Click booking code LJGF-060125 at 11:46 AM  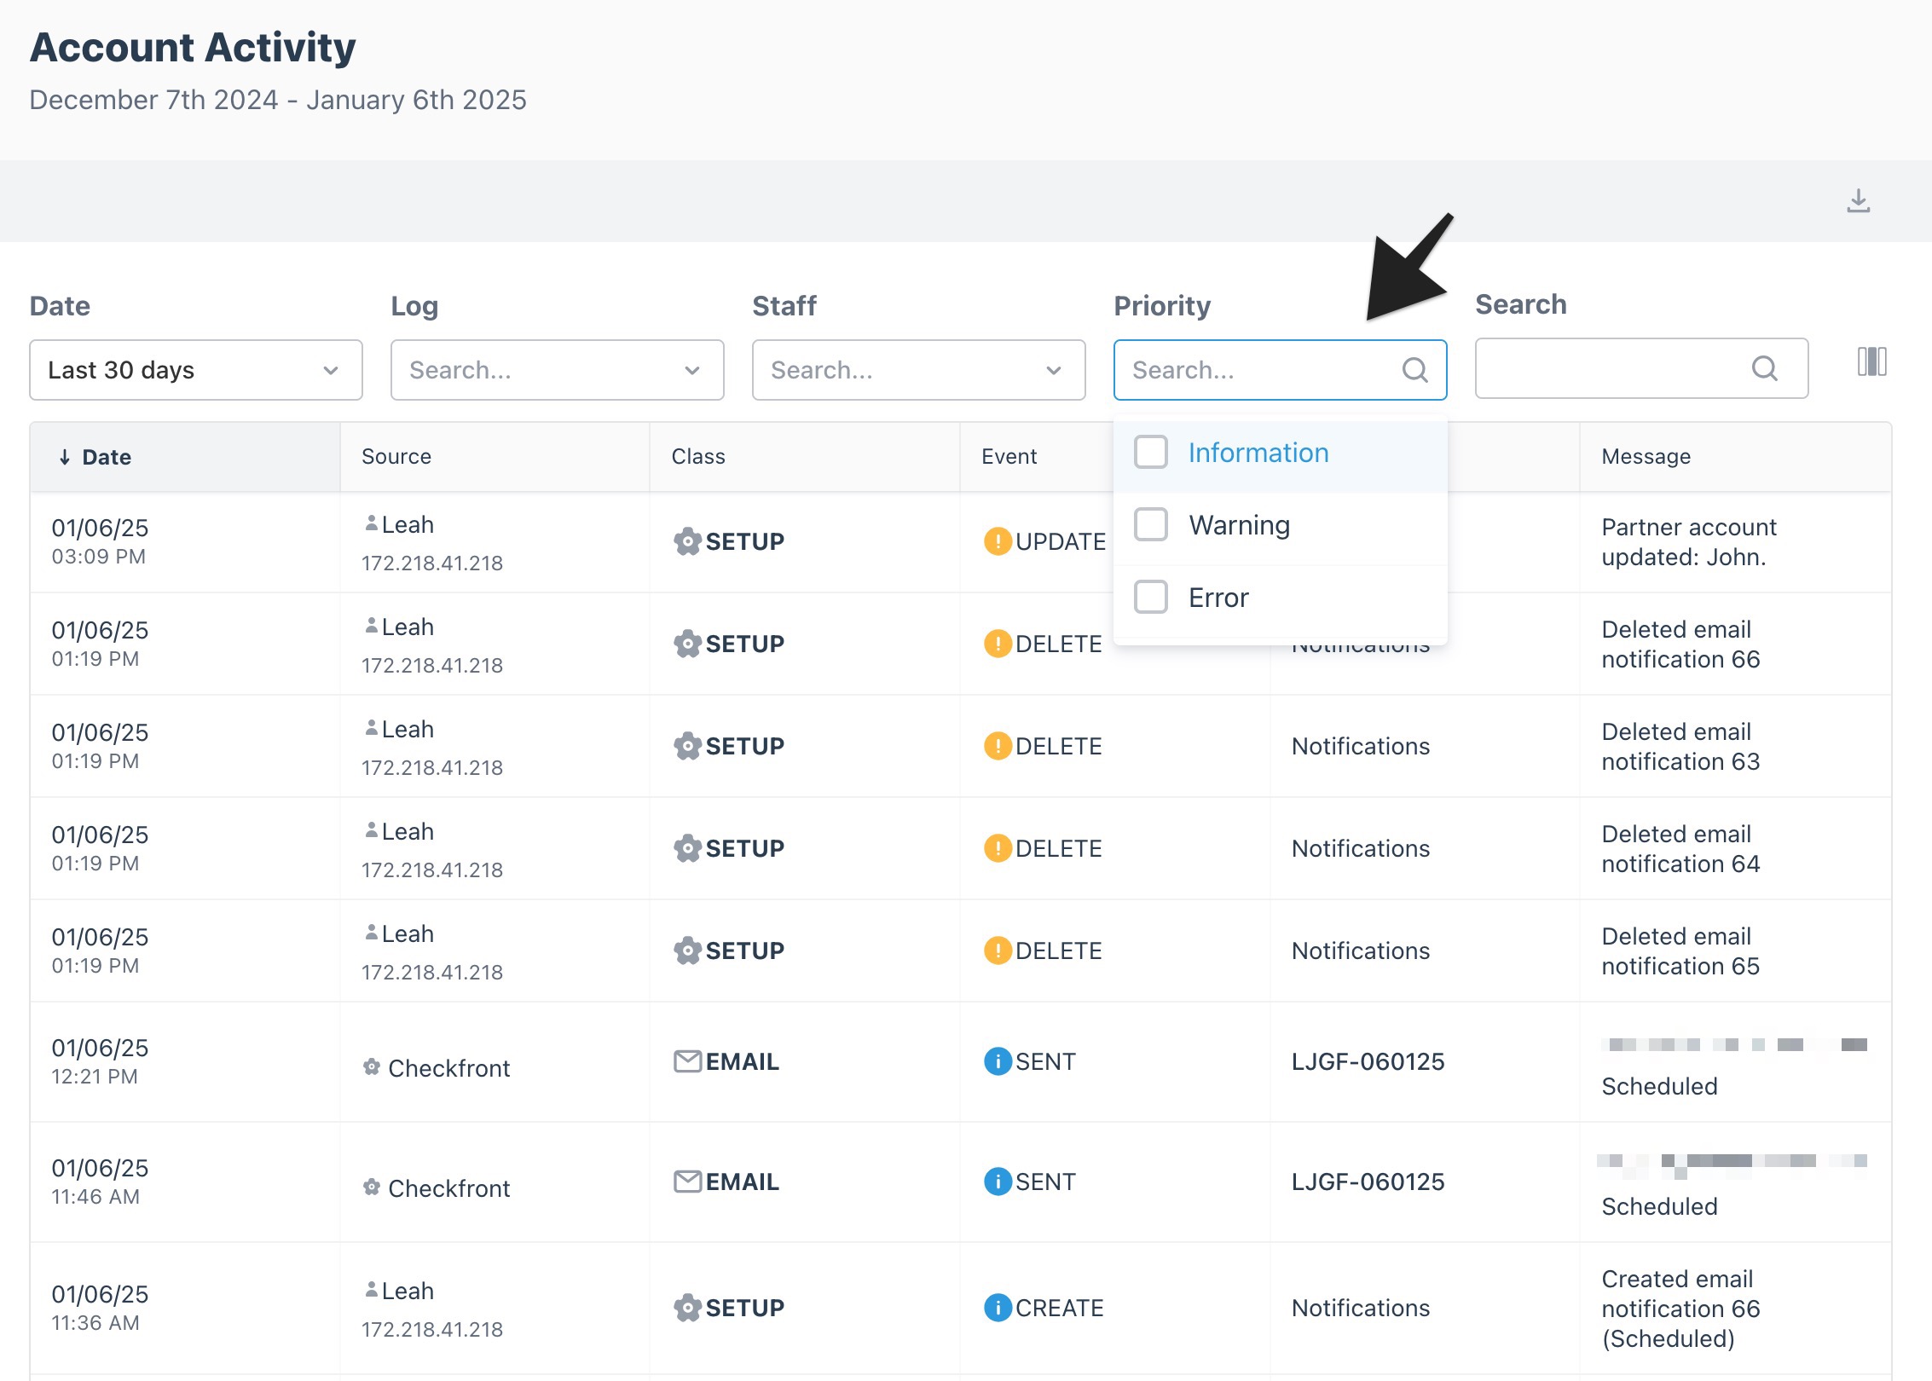click(x=1368, y=1182)
